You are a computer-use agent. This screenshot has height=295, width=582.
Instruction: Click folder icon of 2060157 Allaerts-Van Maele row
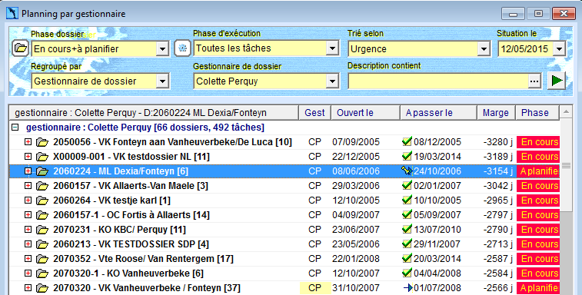click(x=42, y=186)
